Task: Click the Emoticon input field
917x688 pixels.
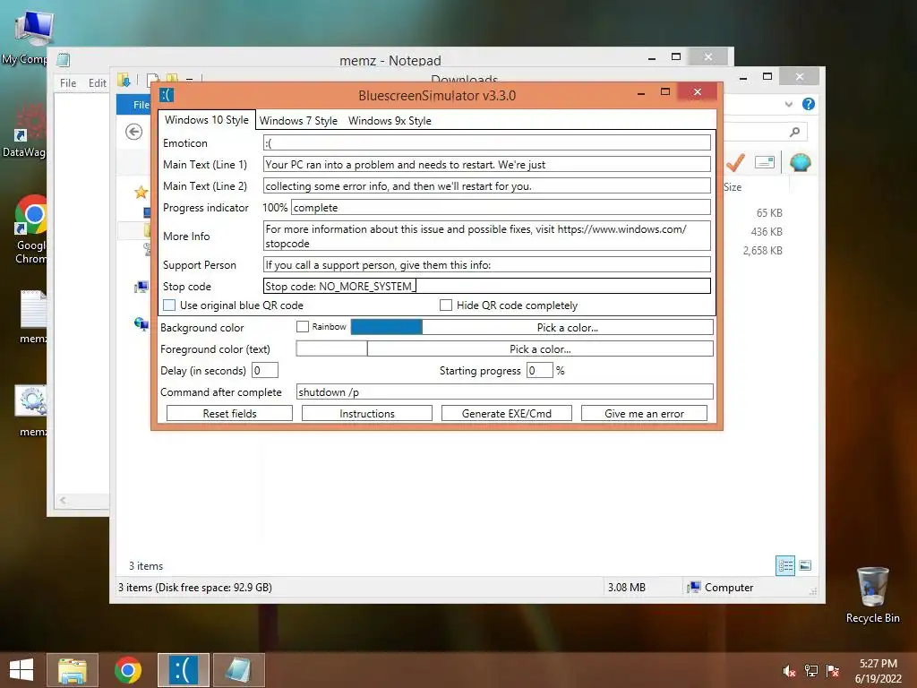Action: point(486,142)
